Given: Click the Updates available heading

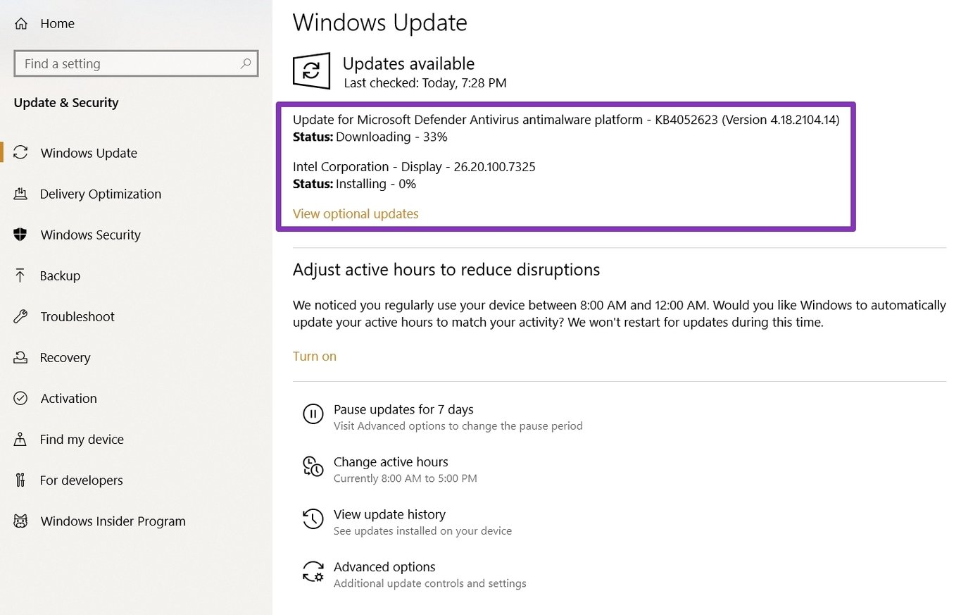Looking at the screenshot, I should coord(408,63).
